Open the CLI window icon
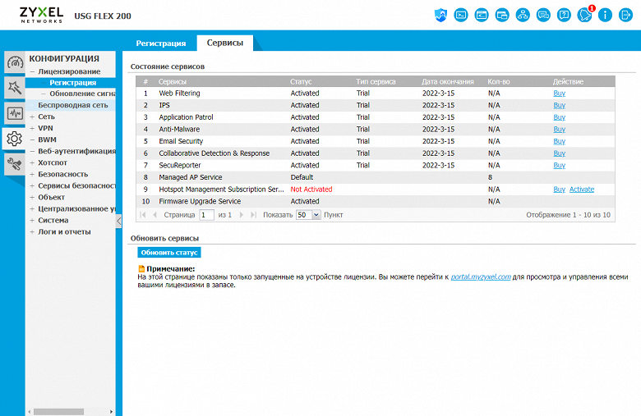Image resolution: width=641 pixels, height=416 pixels. pyautogui.click(x=482, y=16)
